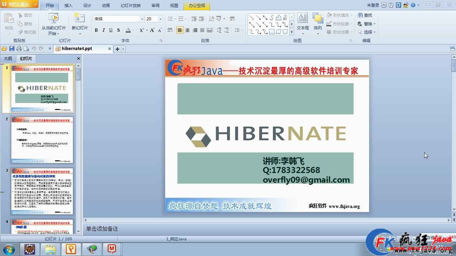This screenshot has height=256, width=456.
Task: Switch to the 设计 ribbon tab
Action: pos(87,5)
